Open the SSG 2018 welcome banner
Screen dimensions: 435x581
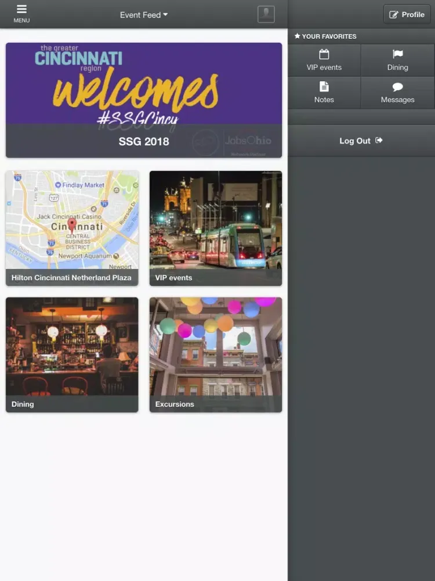pyautogui.click(x=144, y=100)
